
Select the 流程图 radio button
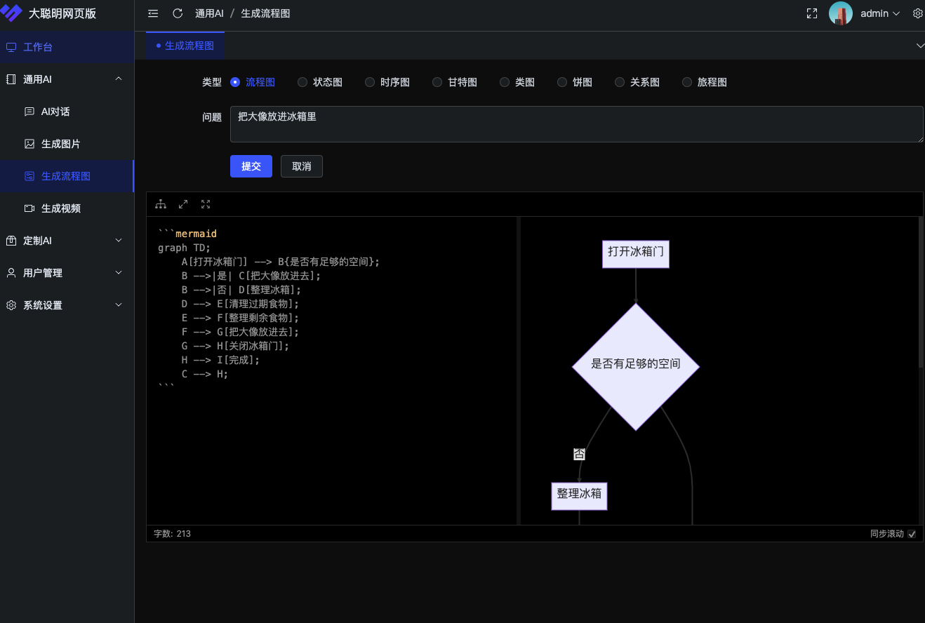[235, 82]
